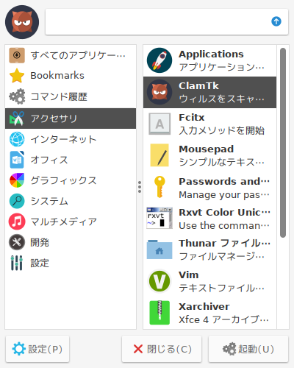The width and height of the screenshot is (294, 368).
Task: Click the ClamTk owl avatar at top left
Action: [x=22, y=22]
